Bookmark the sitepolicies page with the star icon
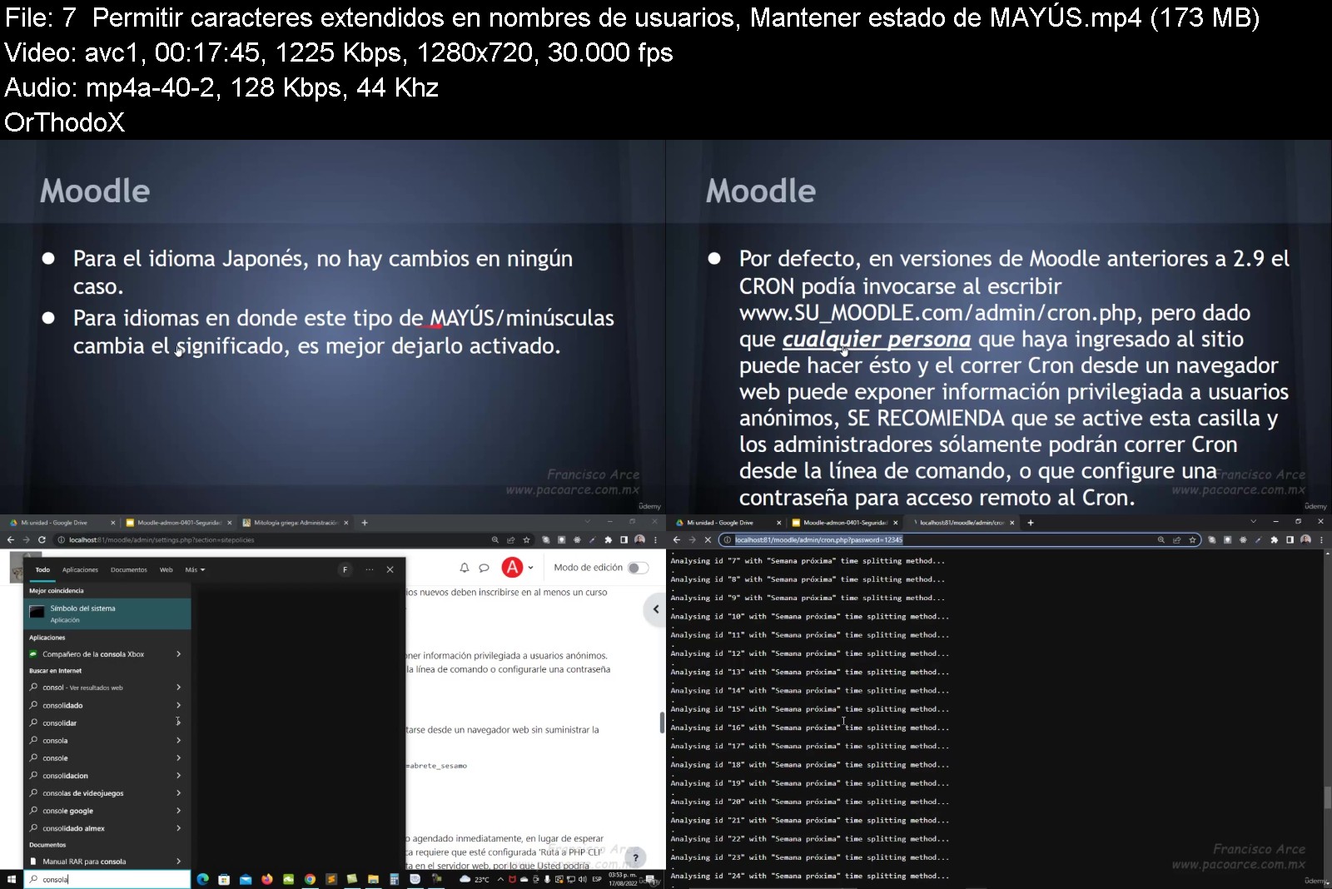This screenshot has width=1332, height=889. click(526, 539)
